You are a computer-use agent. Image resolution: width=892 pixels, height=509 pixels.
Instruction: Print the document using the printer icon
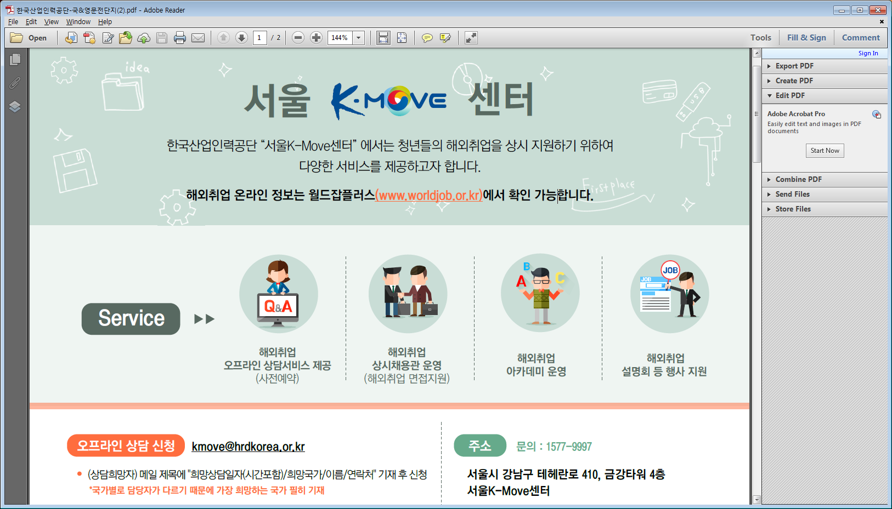[180, 38]
